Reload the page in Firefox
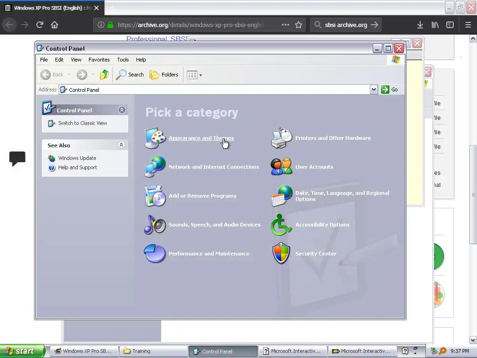This screenshot has height=358, width=477. tap(40, 25)
